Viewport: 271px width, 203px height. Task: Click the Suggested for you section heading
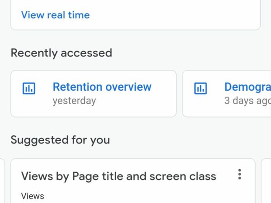tap(60, 140)
